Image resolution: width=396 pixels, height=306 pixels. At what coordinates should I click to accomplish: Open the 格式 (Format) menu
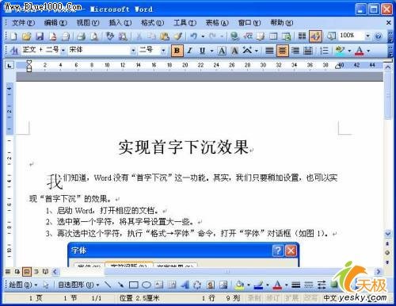(x=152, y=23)
